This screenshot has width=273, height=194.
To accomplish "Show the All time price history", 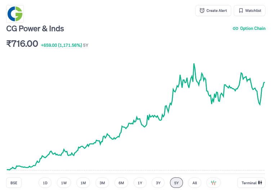I will 194,183.
